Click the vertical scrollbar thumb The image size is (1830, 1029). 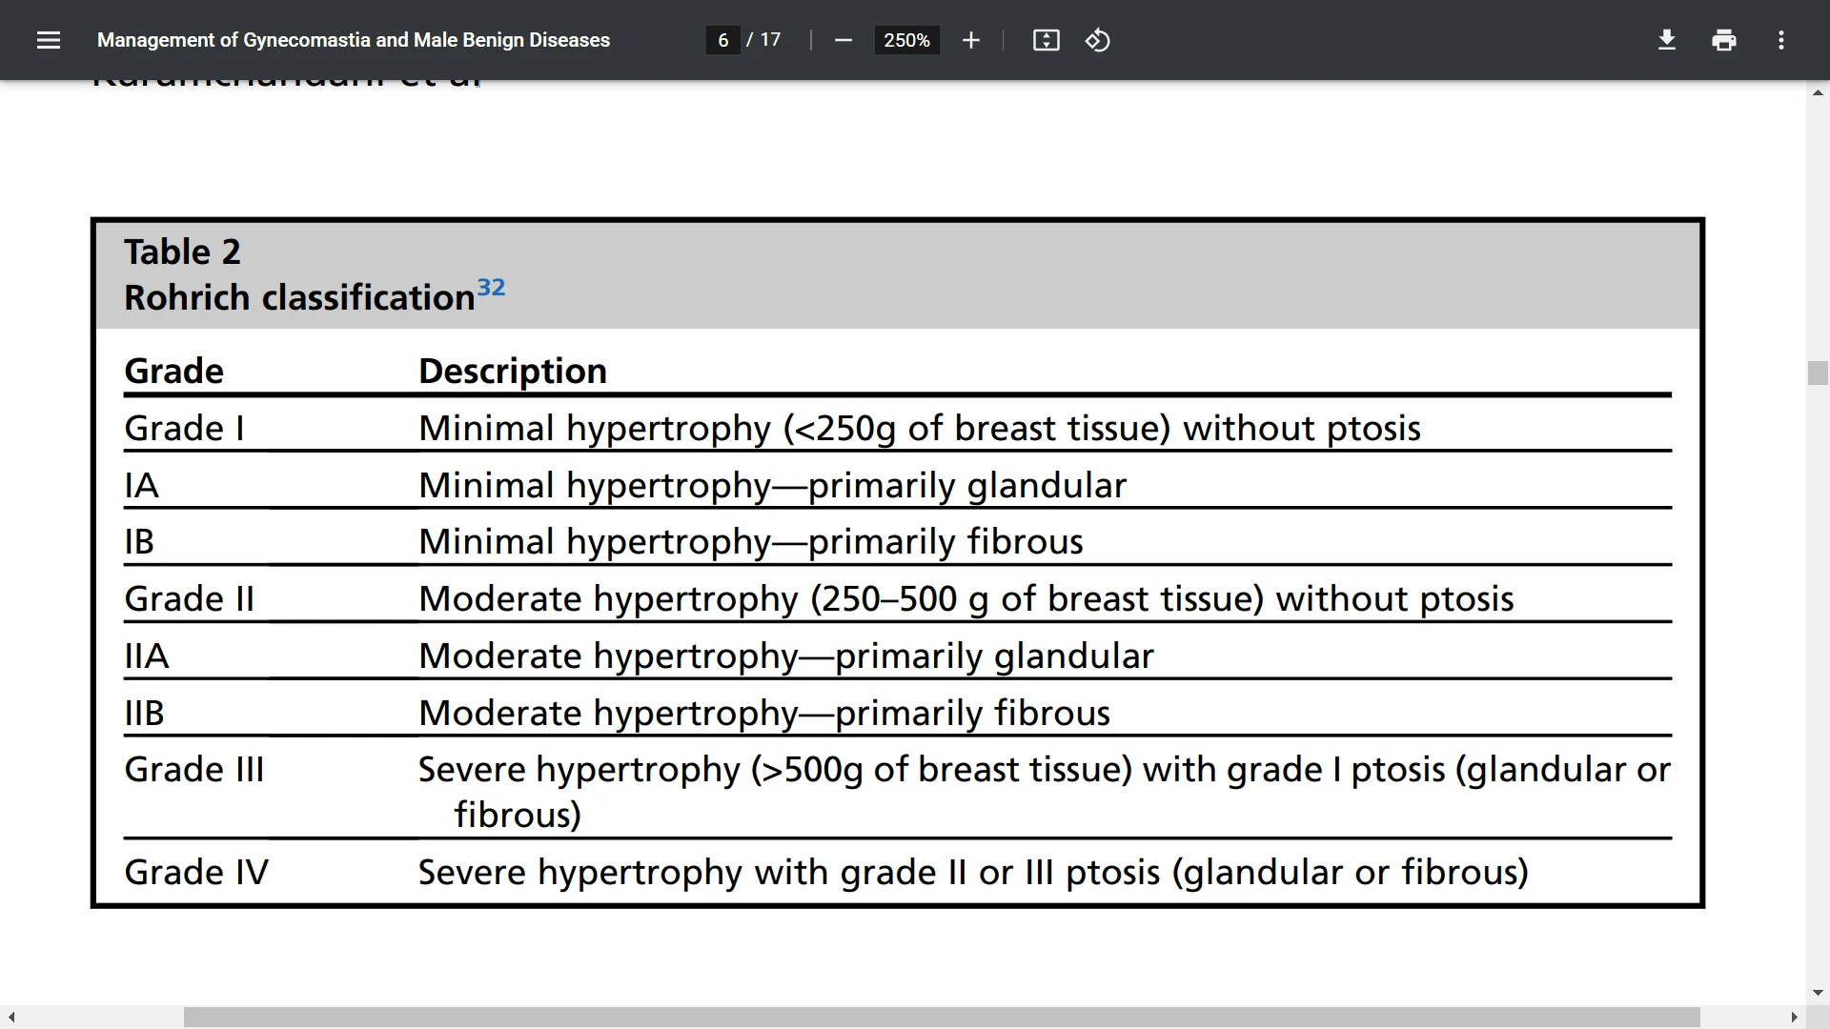1818,373
